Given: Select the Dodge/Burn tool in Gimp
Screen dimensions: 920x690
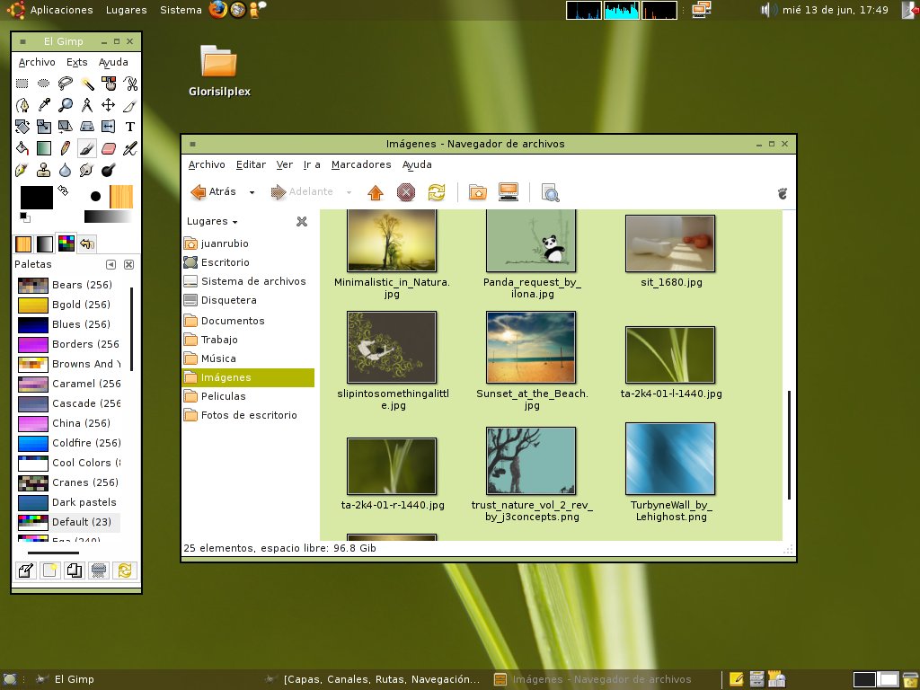Looking at the screenshot, I should (x=109, y=170).
